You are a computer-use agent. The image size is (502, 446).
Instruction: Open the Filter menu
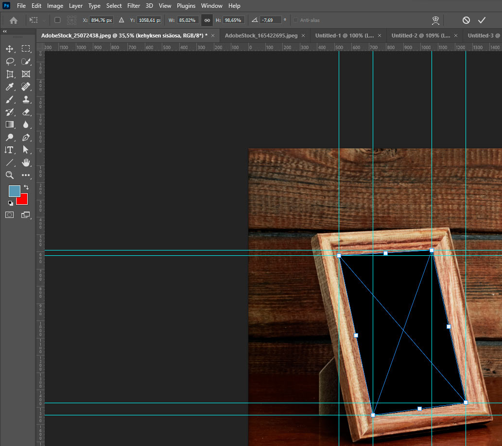[134, 6]
